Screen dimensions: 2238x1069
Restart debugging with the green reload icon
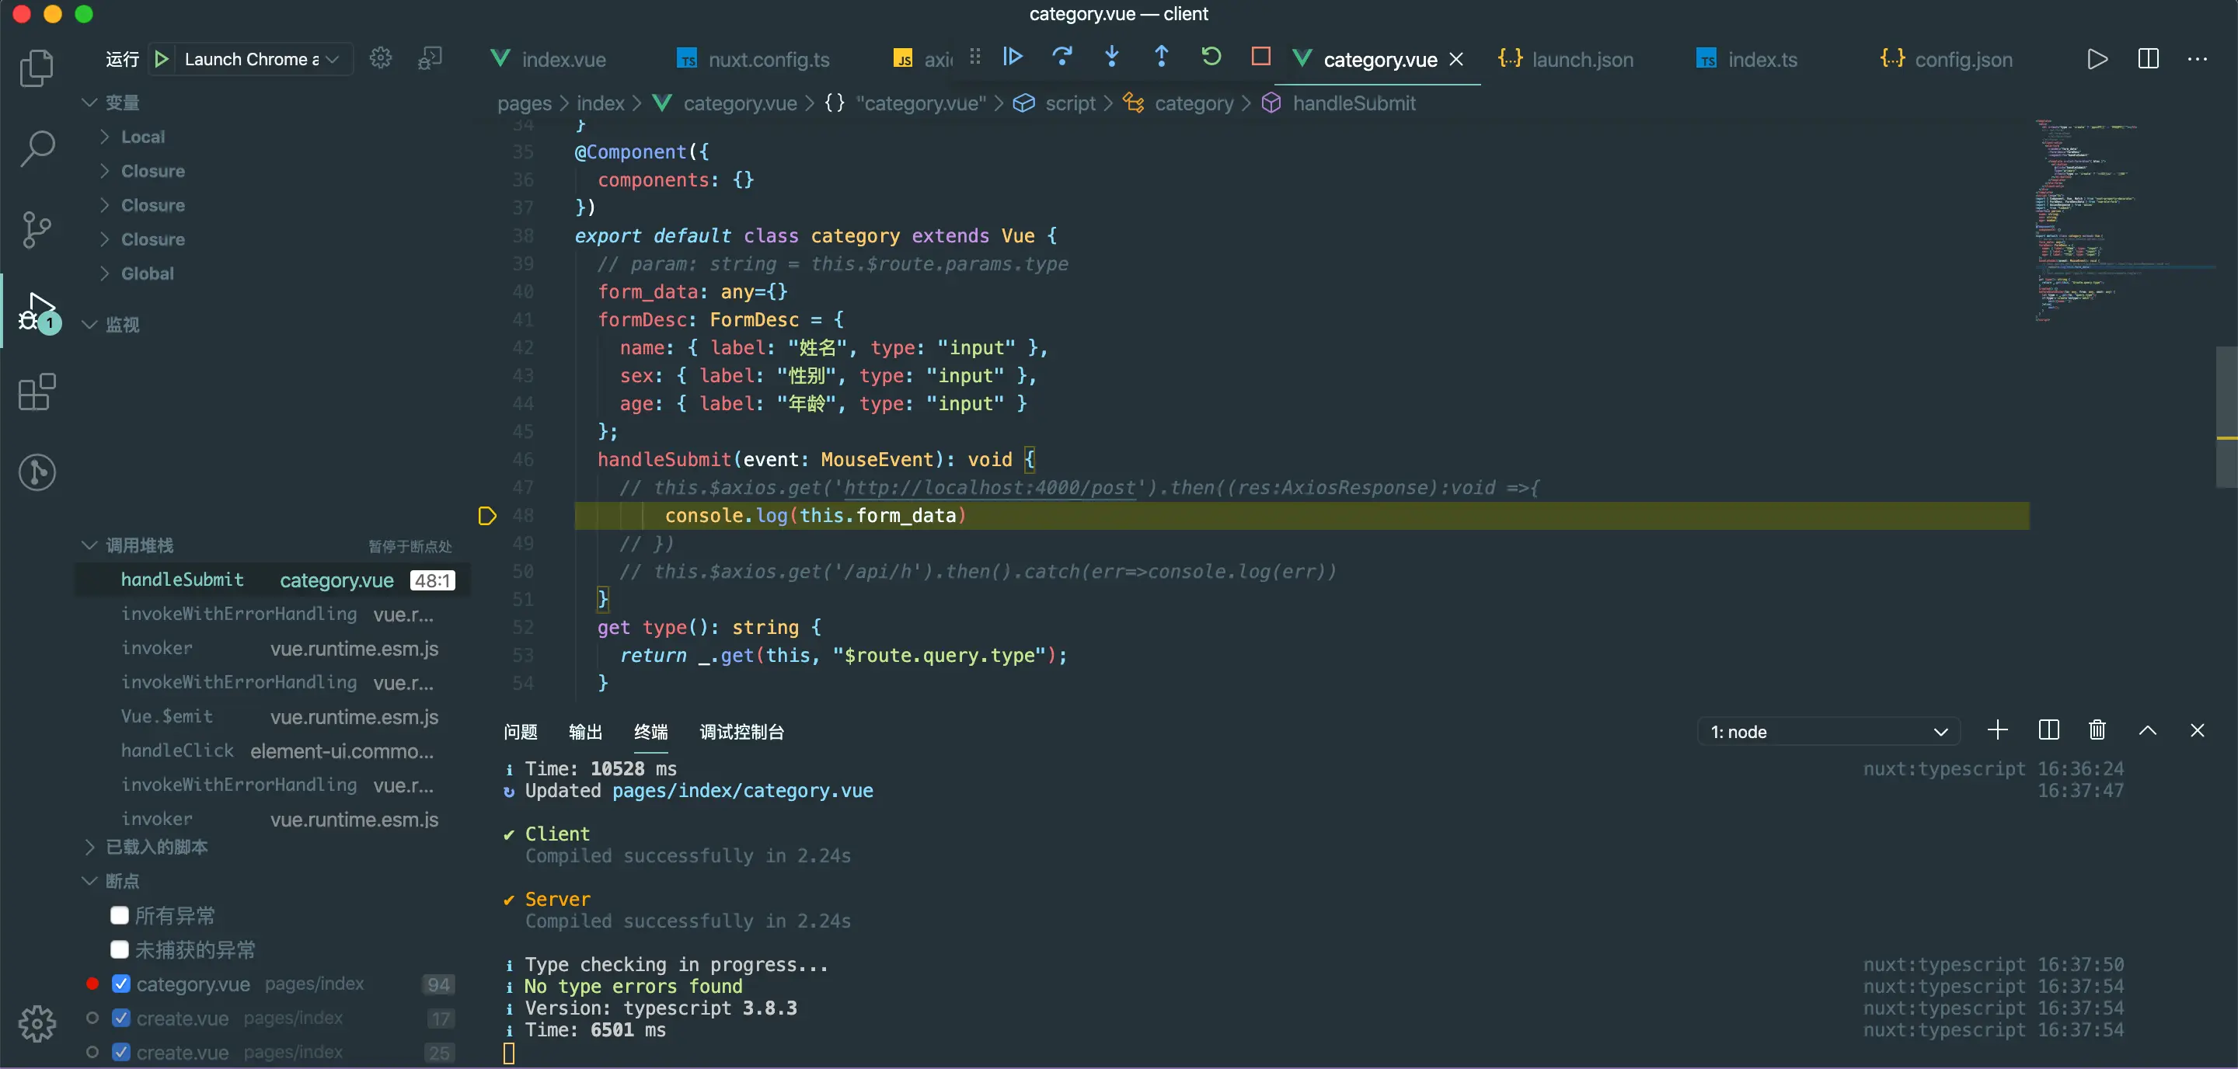[1210, 57]
